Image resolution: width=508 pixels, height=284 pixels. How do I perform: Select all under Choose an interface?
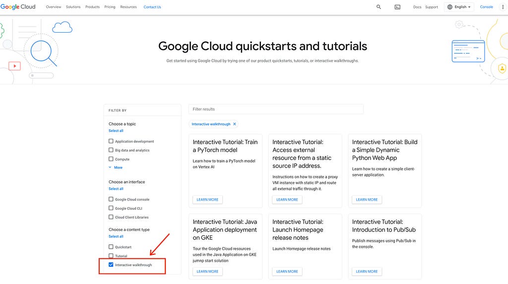[116, 189]
